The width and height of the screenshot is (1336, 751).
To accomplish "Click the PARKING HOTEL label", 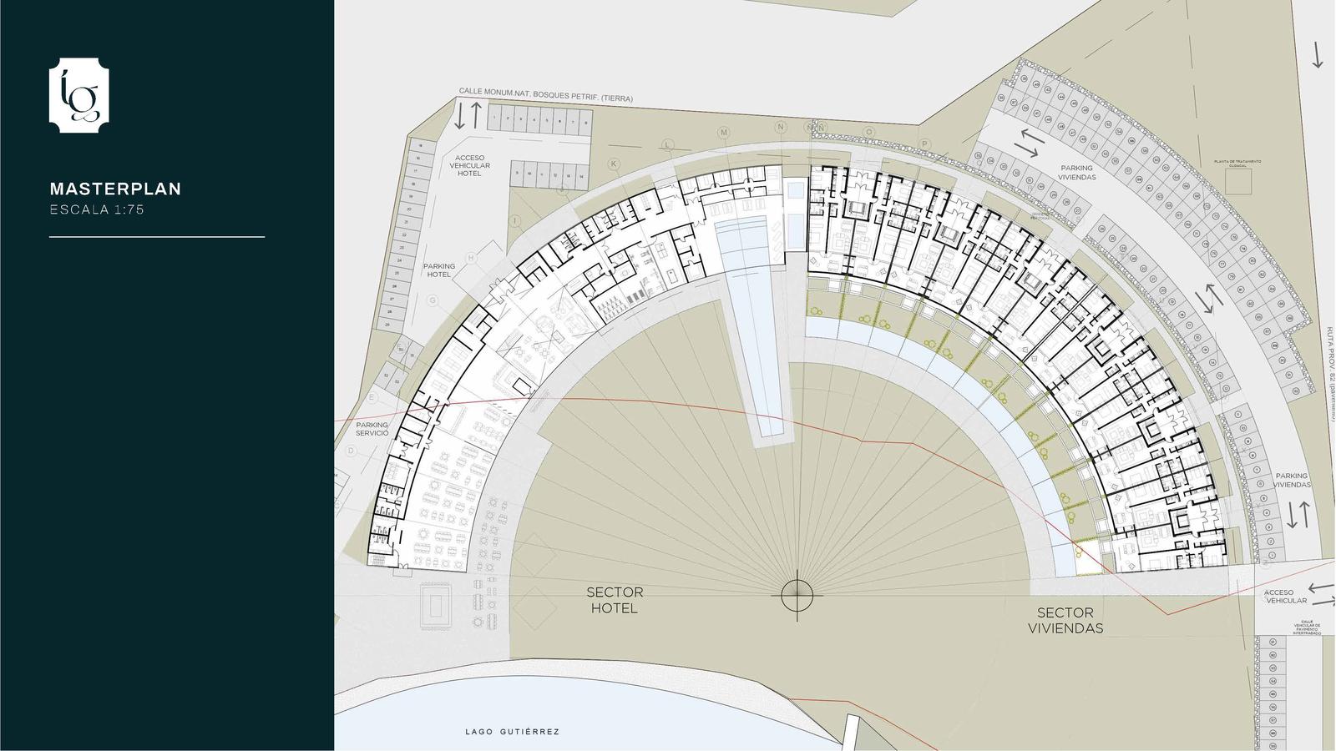I will coord(439,270).
